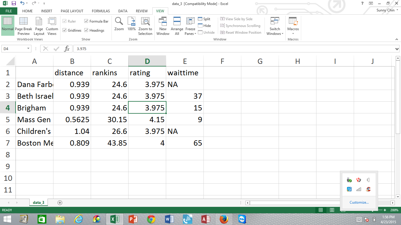This screenshot has height=225, width=401.
Task: Open the Zoom dialog magnifier
Action: [119, 24]
